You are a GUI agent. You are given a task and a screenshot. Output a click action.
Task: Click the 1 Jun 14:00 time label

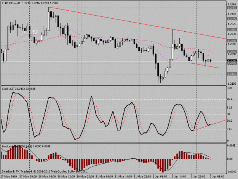pyautogui.click(x=179, y=177)
